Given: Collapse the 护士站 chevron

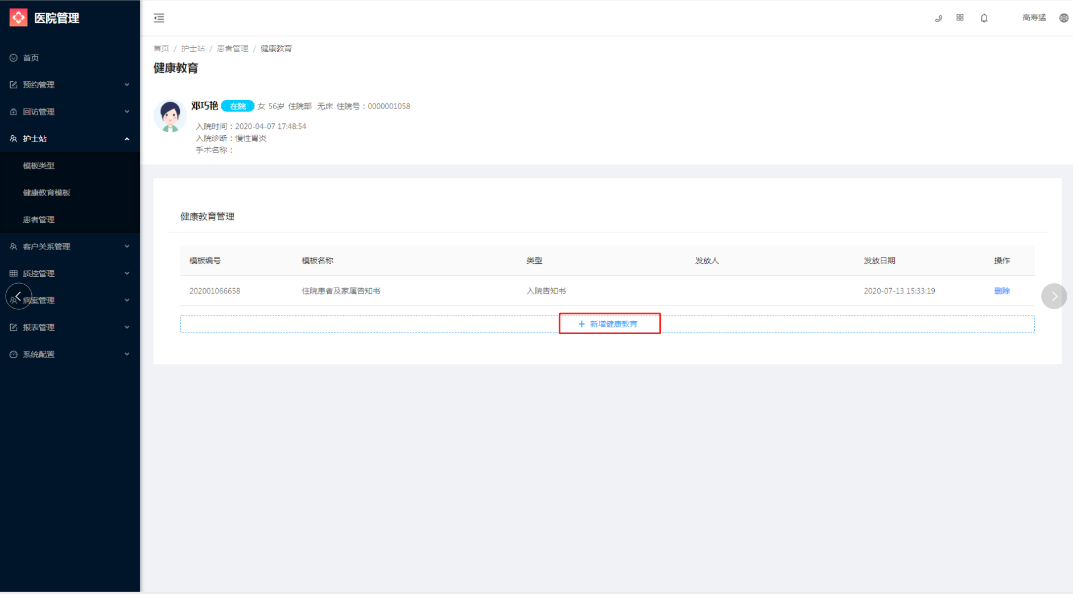Looking at the screenshot, I should pyautogui.click(x=127, y=139).
